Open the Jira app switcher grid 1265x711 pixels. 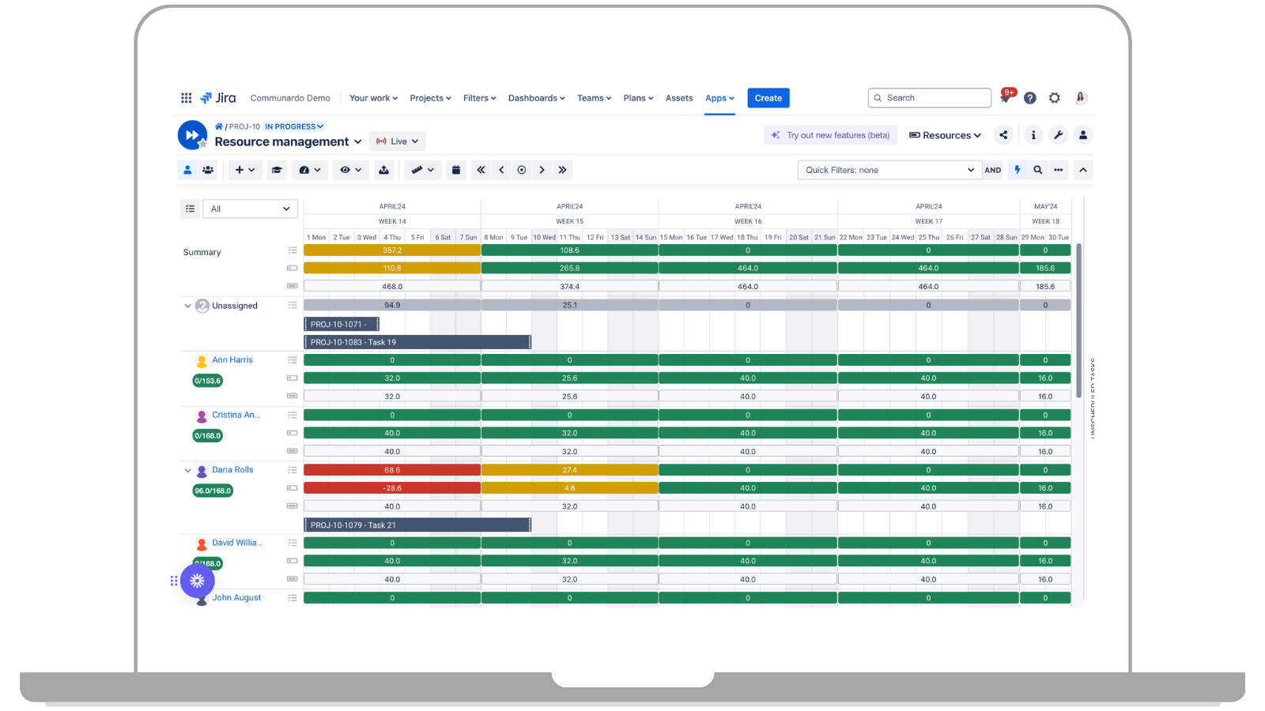186,98
